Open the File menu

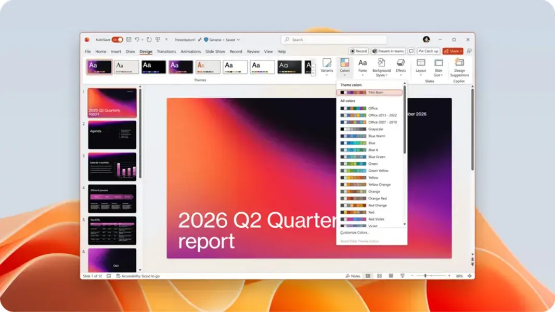[87, 51]
